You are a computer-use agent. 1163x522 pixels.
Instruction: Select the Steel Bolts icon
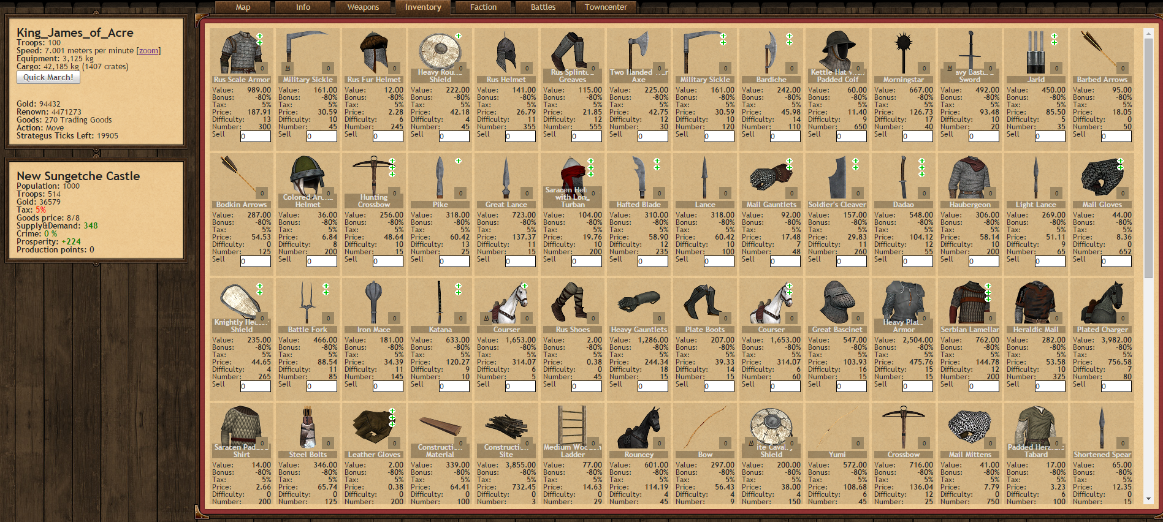click(308, 428)
